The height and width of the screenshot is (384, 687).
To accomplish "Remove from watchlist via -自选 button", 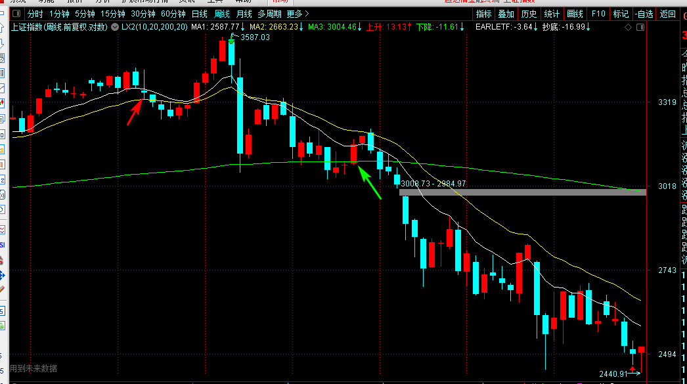I will [644, 14].
